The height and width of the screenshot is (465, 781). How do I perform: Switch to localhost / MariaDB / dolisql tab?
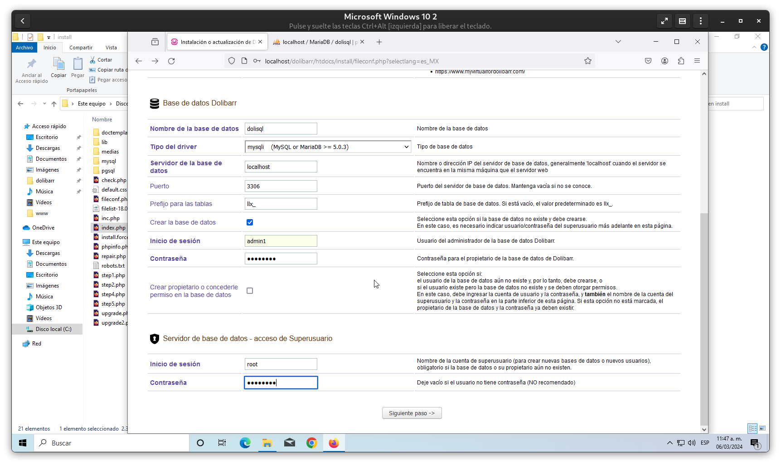coord(316,42)
